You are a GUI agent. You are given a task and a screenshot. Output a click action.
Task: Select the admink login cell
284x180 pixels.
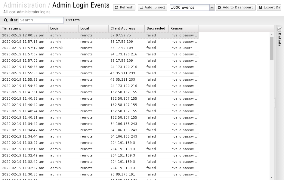click(x=63, y=48)
